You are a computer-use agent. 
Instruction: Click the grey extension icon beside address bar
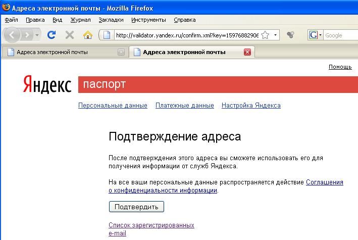(x=290, y=35)
